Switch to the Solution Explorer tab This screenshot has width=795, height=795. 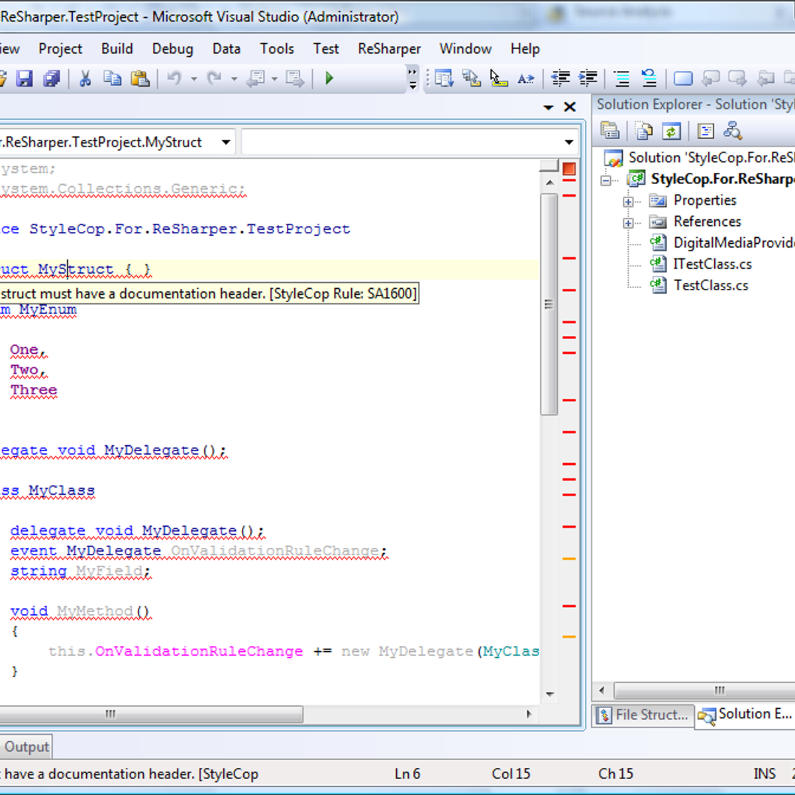[x=745, y=715]
